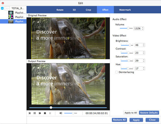
Task: Click the Hue stepper arrows
Action: coord(144,69)
